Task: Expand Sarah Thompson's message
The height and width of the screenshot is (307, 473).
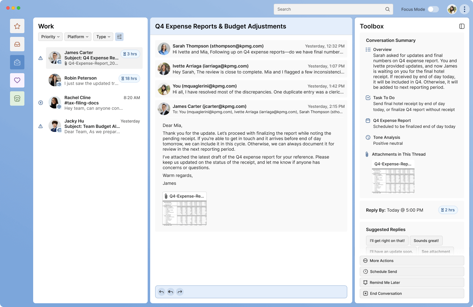Action: coord(251,49)
